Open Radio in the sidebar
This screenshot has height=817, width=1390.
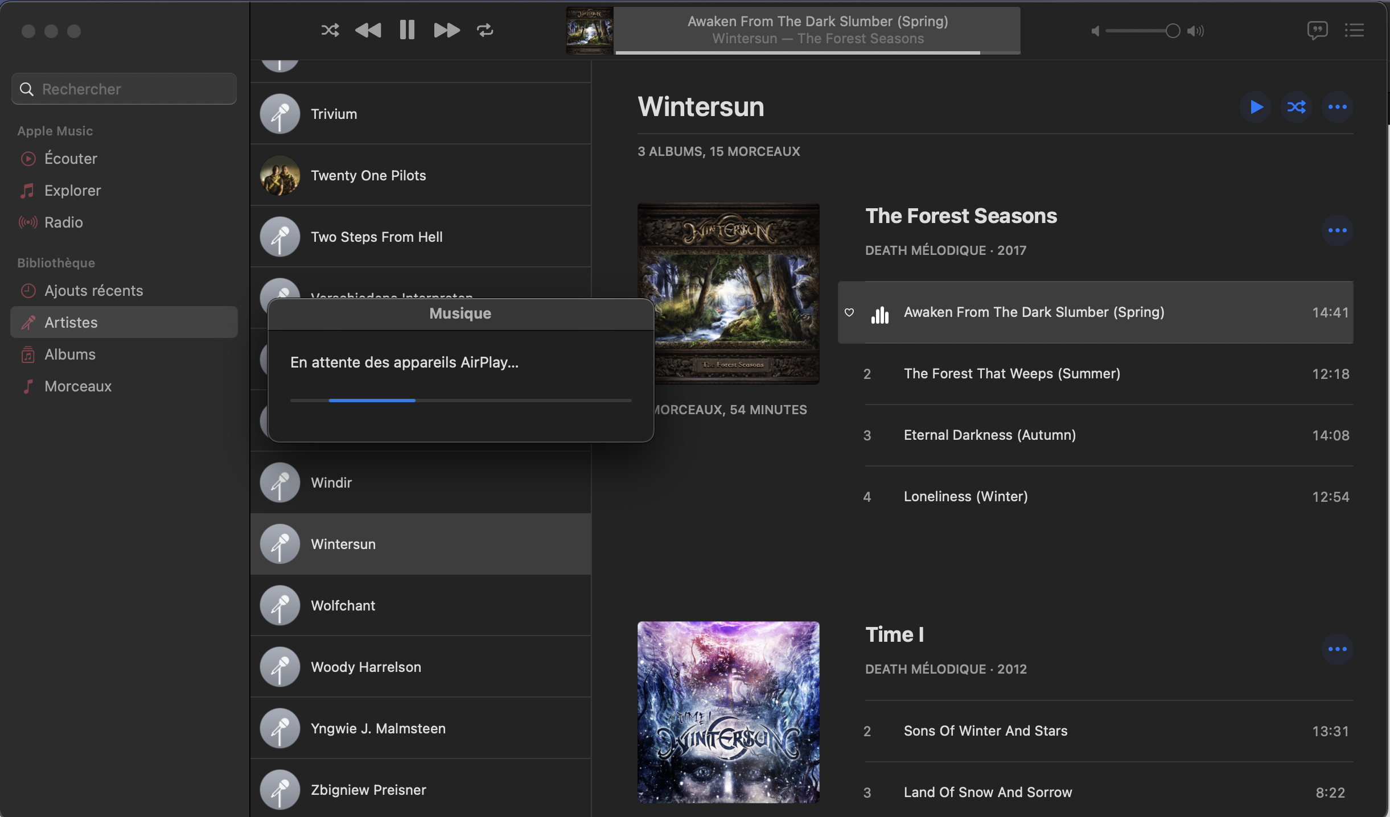pyautogui.click(x=64, y=222)
